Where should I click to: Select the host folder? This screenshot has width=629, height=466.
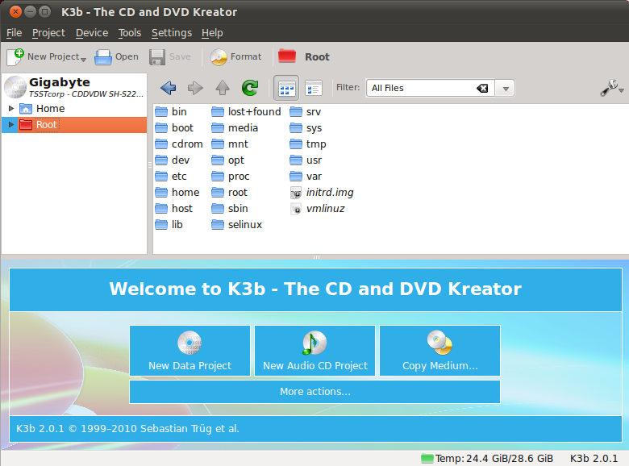174,208
